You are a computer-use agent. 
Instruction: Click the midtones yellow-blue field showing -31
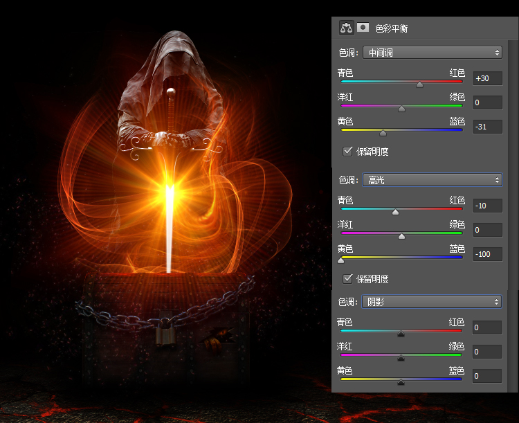[x=487, y=127]
